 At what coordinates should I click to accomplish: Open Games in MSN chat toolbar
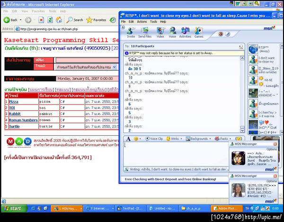tap(199, 32)
